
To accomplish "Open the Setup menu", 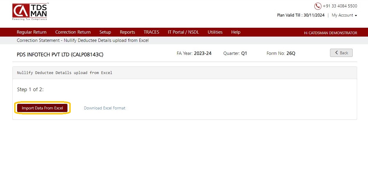I will (105, 32).
